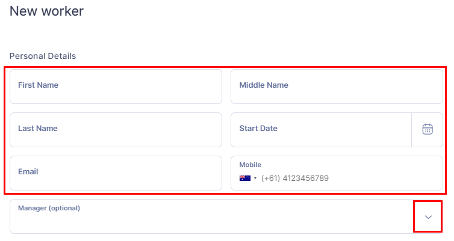Click the Manager (optional) label text
This screenshot has height=241, width=454.
coord(49,208)
